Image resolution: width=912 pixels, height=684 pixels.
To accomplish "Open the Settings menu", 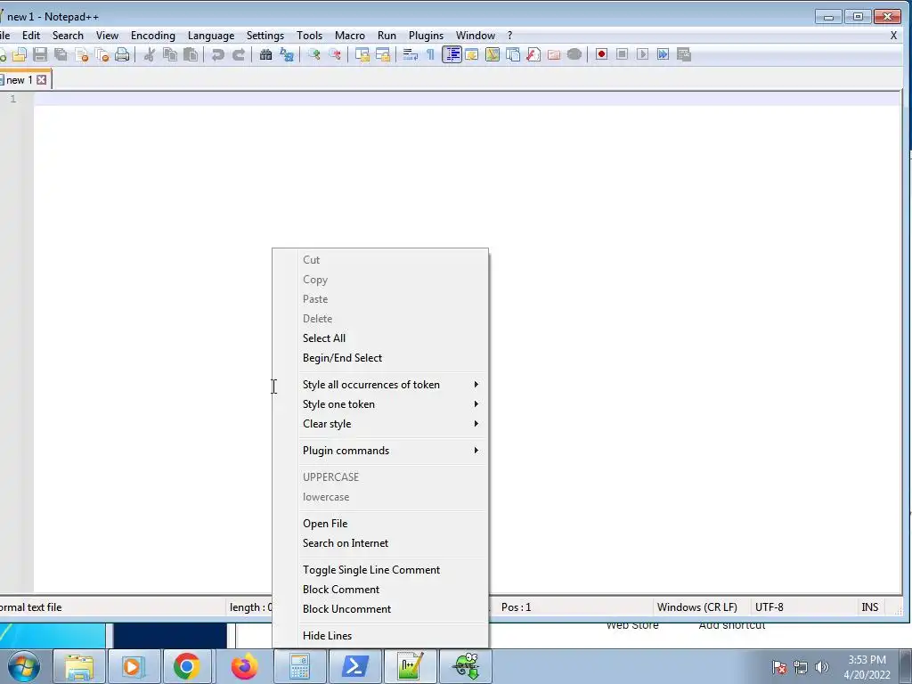I will click(265, 36).
